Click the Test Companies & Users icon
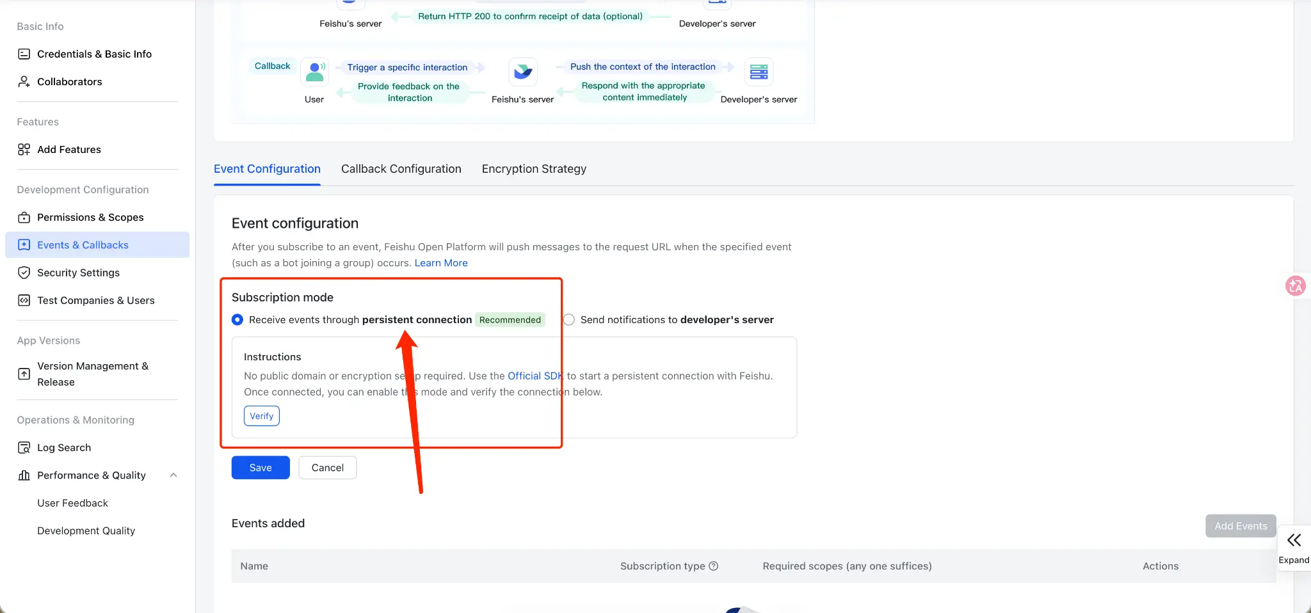This screenshot has width=1311, height=613. point(24,300)
